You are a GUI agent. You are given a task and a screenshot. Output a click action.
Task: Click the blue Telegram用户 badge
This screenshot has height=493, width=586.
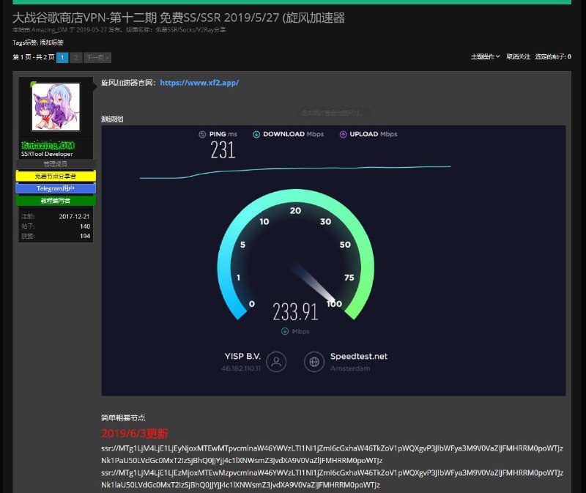click(56, 188)
